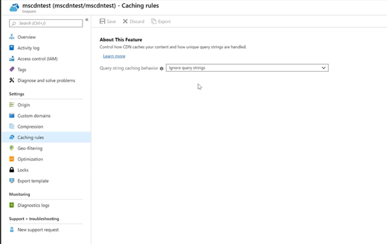Click the Export pages icon
The image size is (387, 244).
154,21
